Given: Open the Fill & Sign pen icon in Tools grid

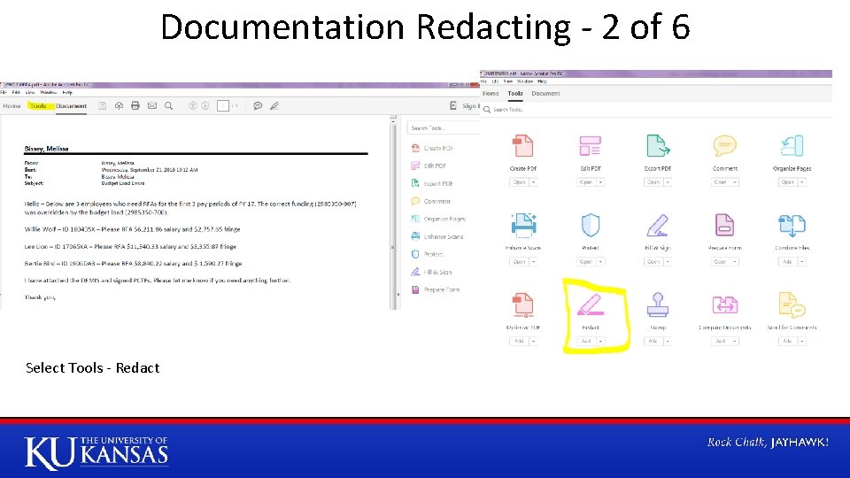Looking at the screenshot, I should coord(658,226).
